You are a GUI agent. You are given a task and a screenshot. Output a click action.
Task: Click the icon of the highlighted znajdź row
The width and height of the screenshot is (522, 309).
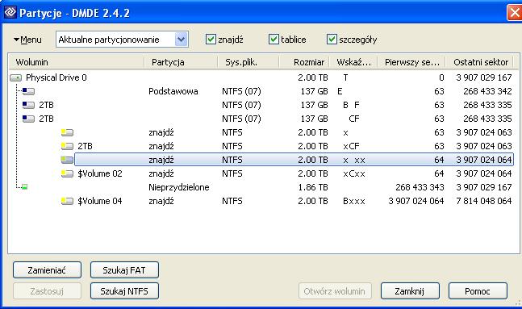67,160
